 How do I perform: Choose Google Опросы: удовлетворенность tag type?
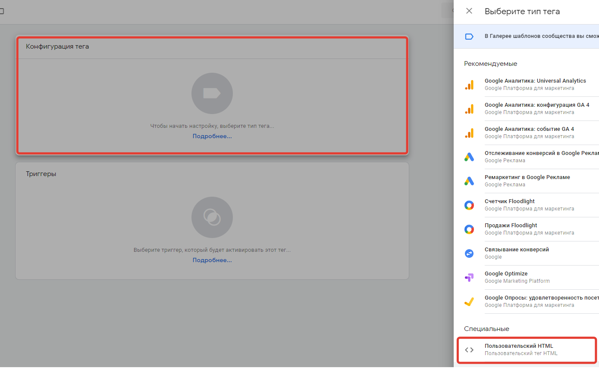click(x=531, y=301)
